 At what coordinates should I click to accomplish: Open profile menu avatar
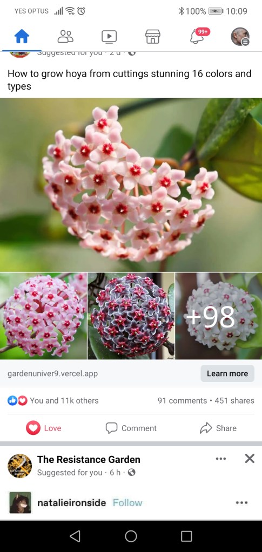coord(240,37)
